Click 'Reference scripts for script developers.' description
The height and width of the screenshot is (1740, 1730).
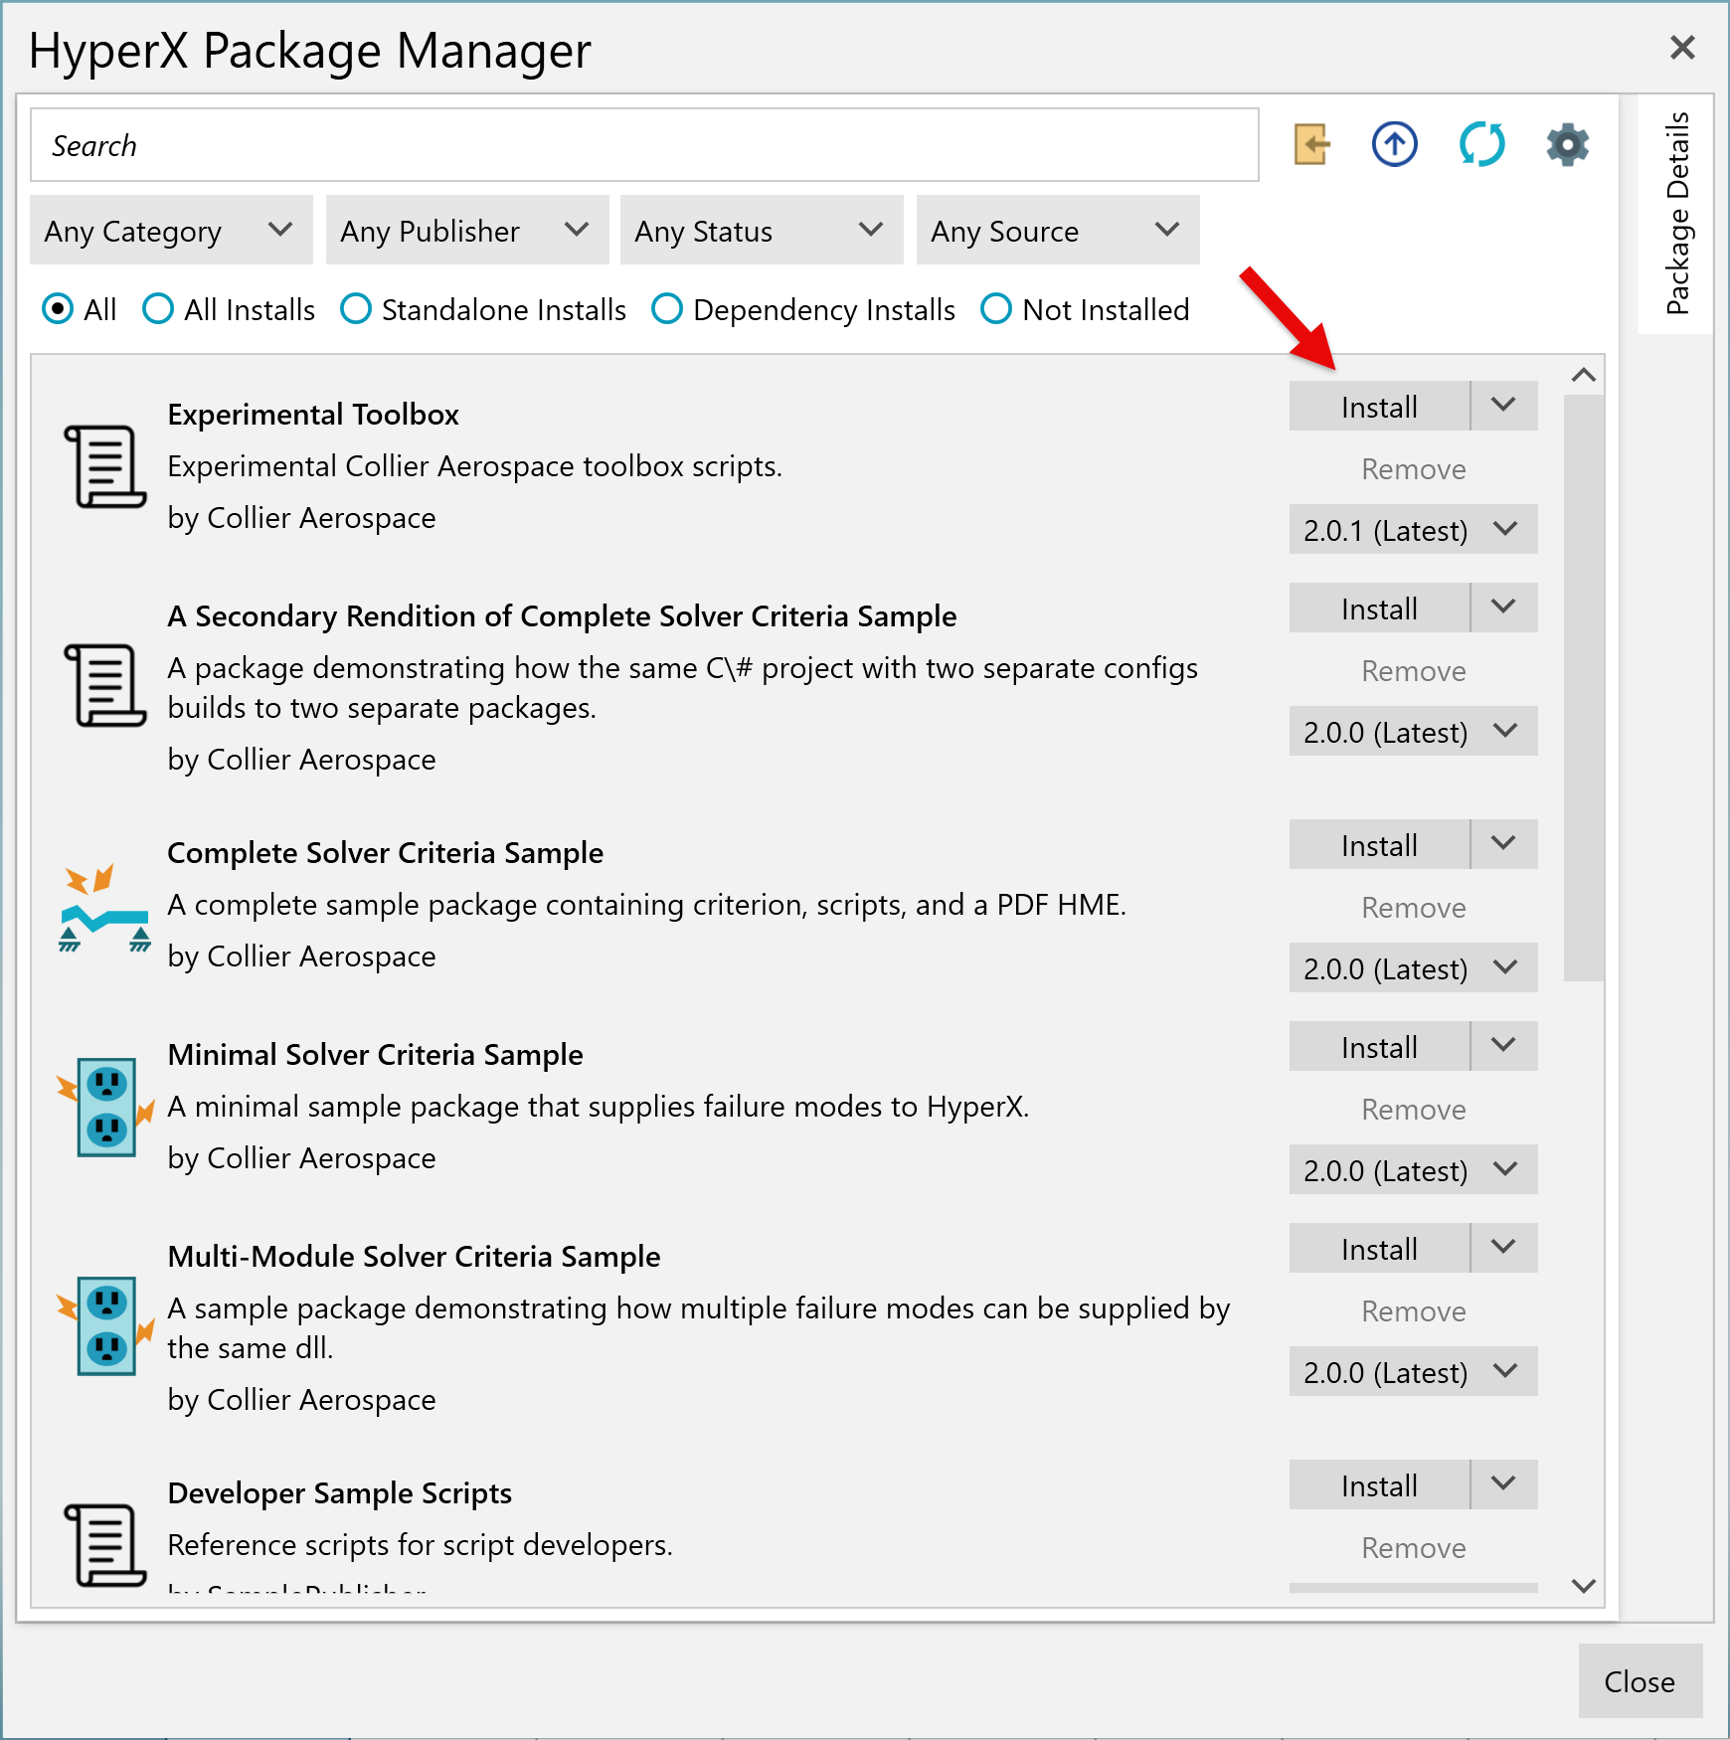[421, 1544]
